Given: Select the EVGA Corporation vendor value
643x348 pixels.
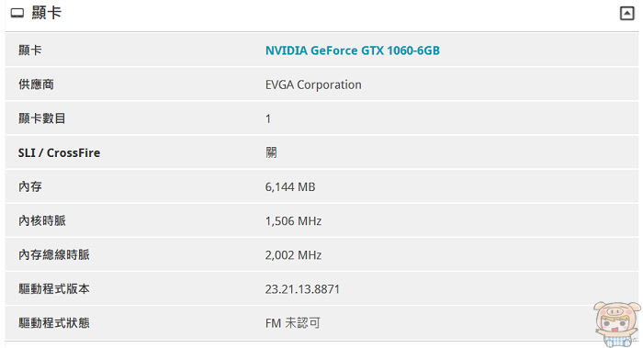Looking at the screenshot, I should 313,84.
